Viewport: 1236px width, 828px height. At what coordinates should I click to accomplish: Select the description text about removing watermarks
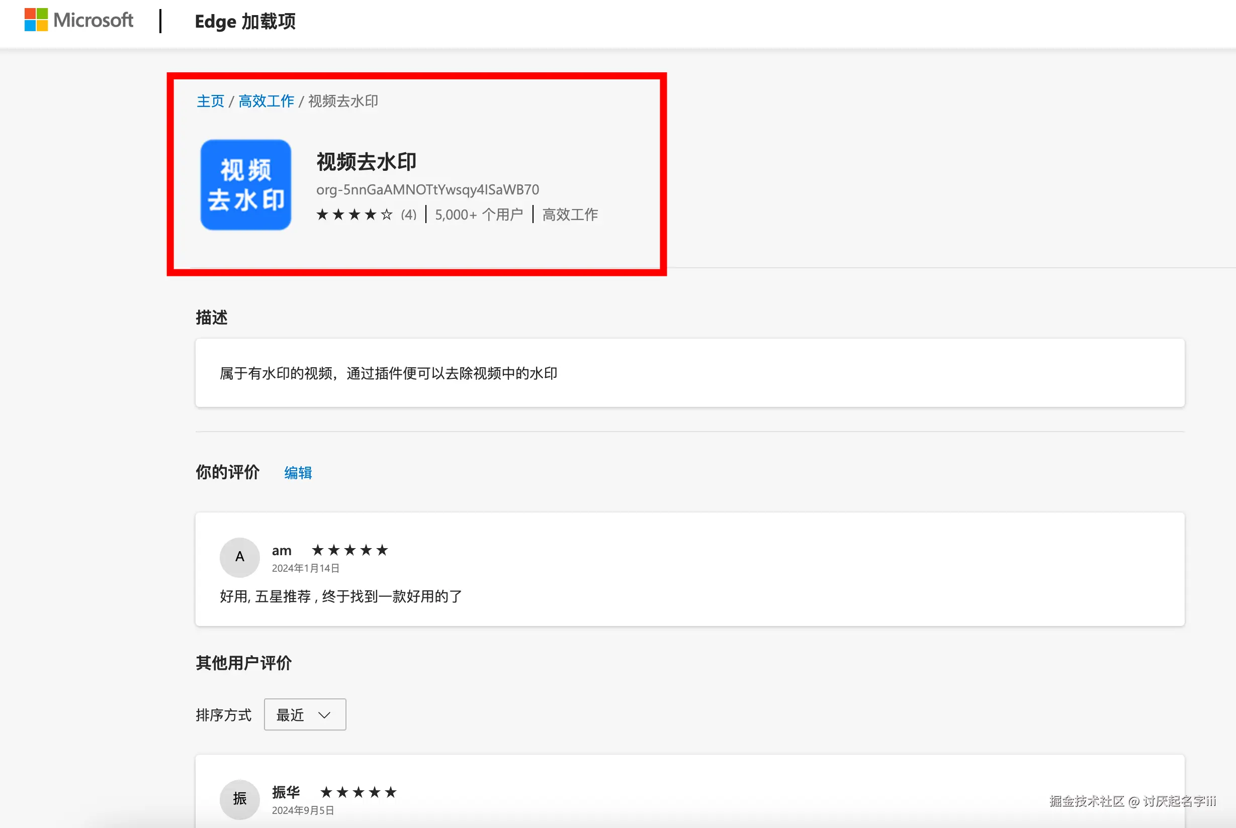coord(388,373)
